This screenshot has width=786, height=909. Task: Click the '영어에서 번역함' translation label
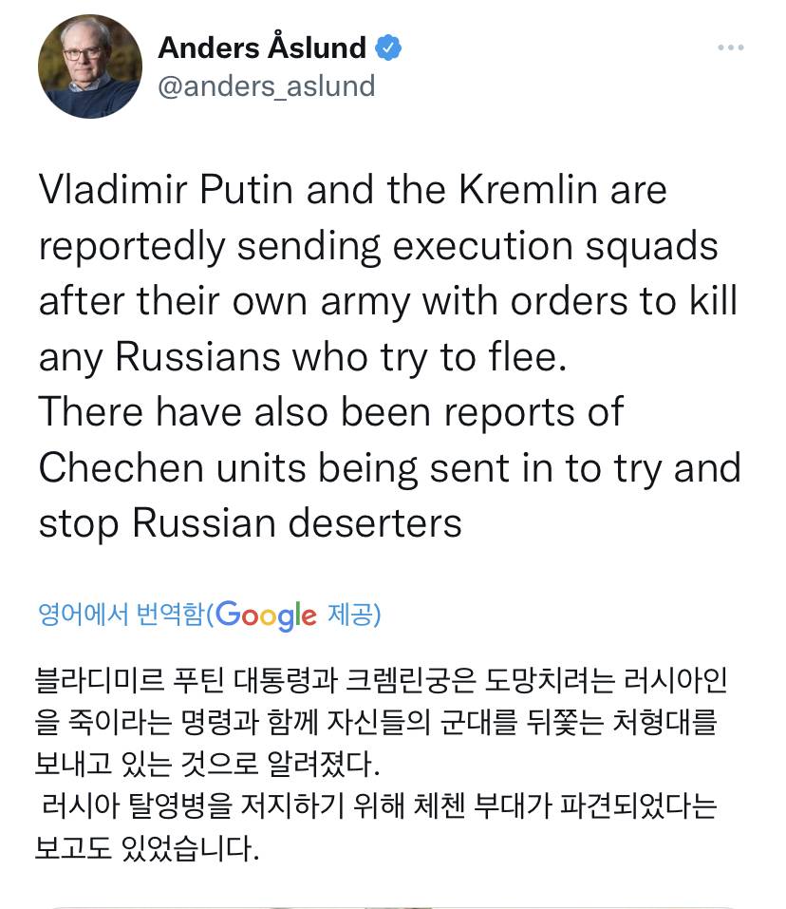pos(121,615)
